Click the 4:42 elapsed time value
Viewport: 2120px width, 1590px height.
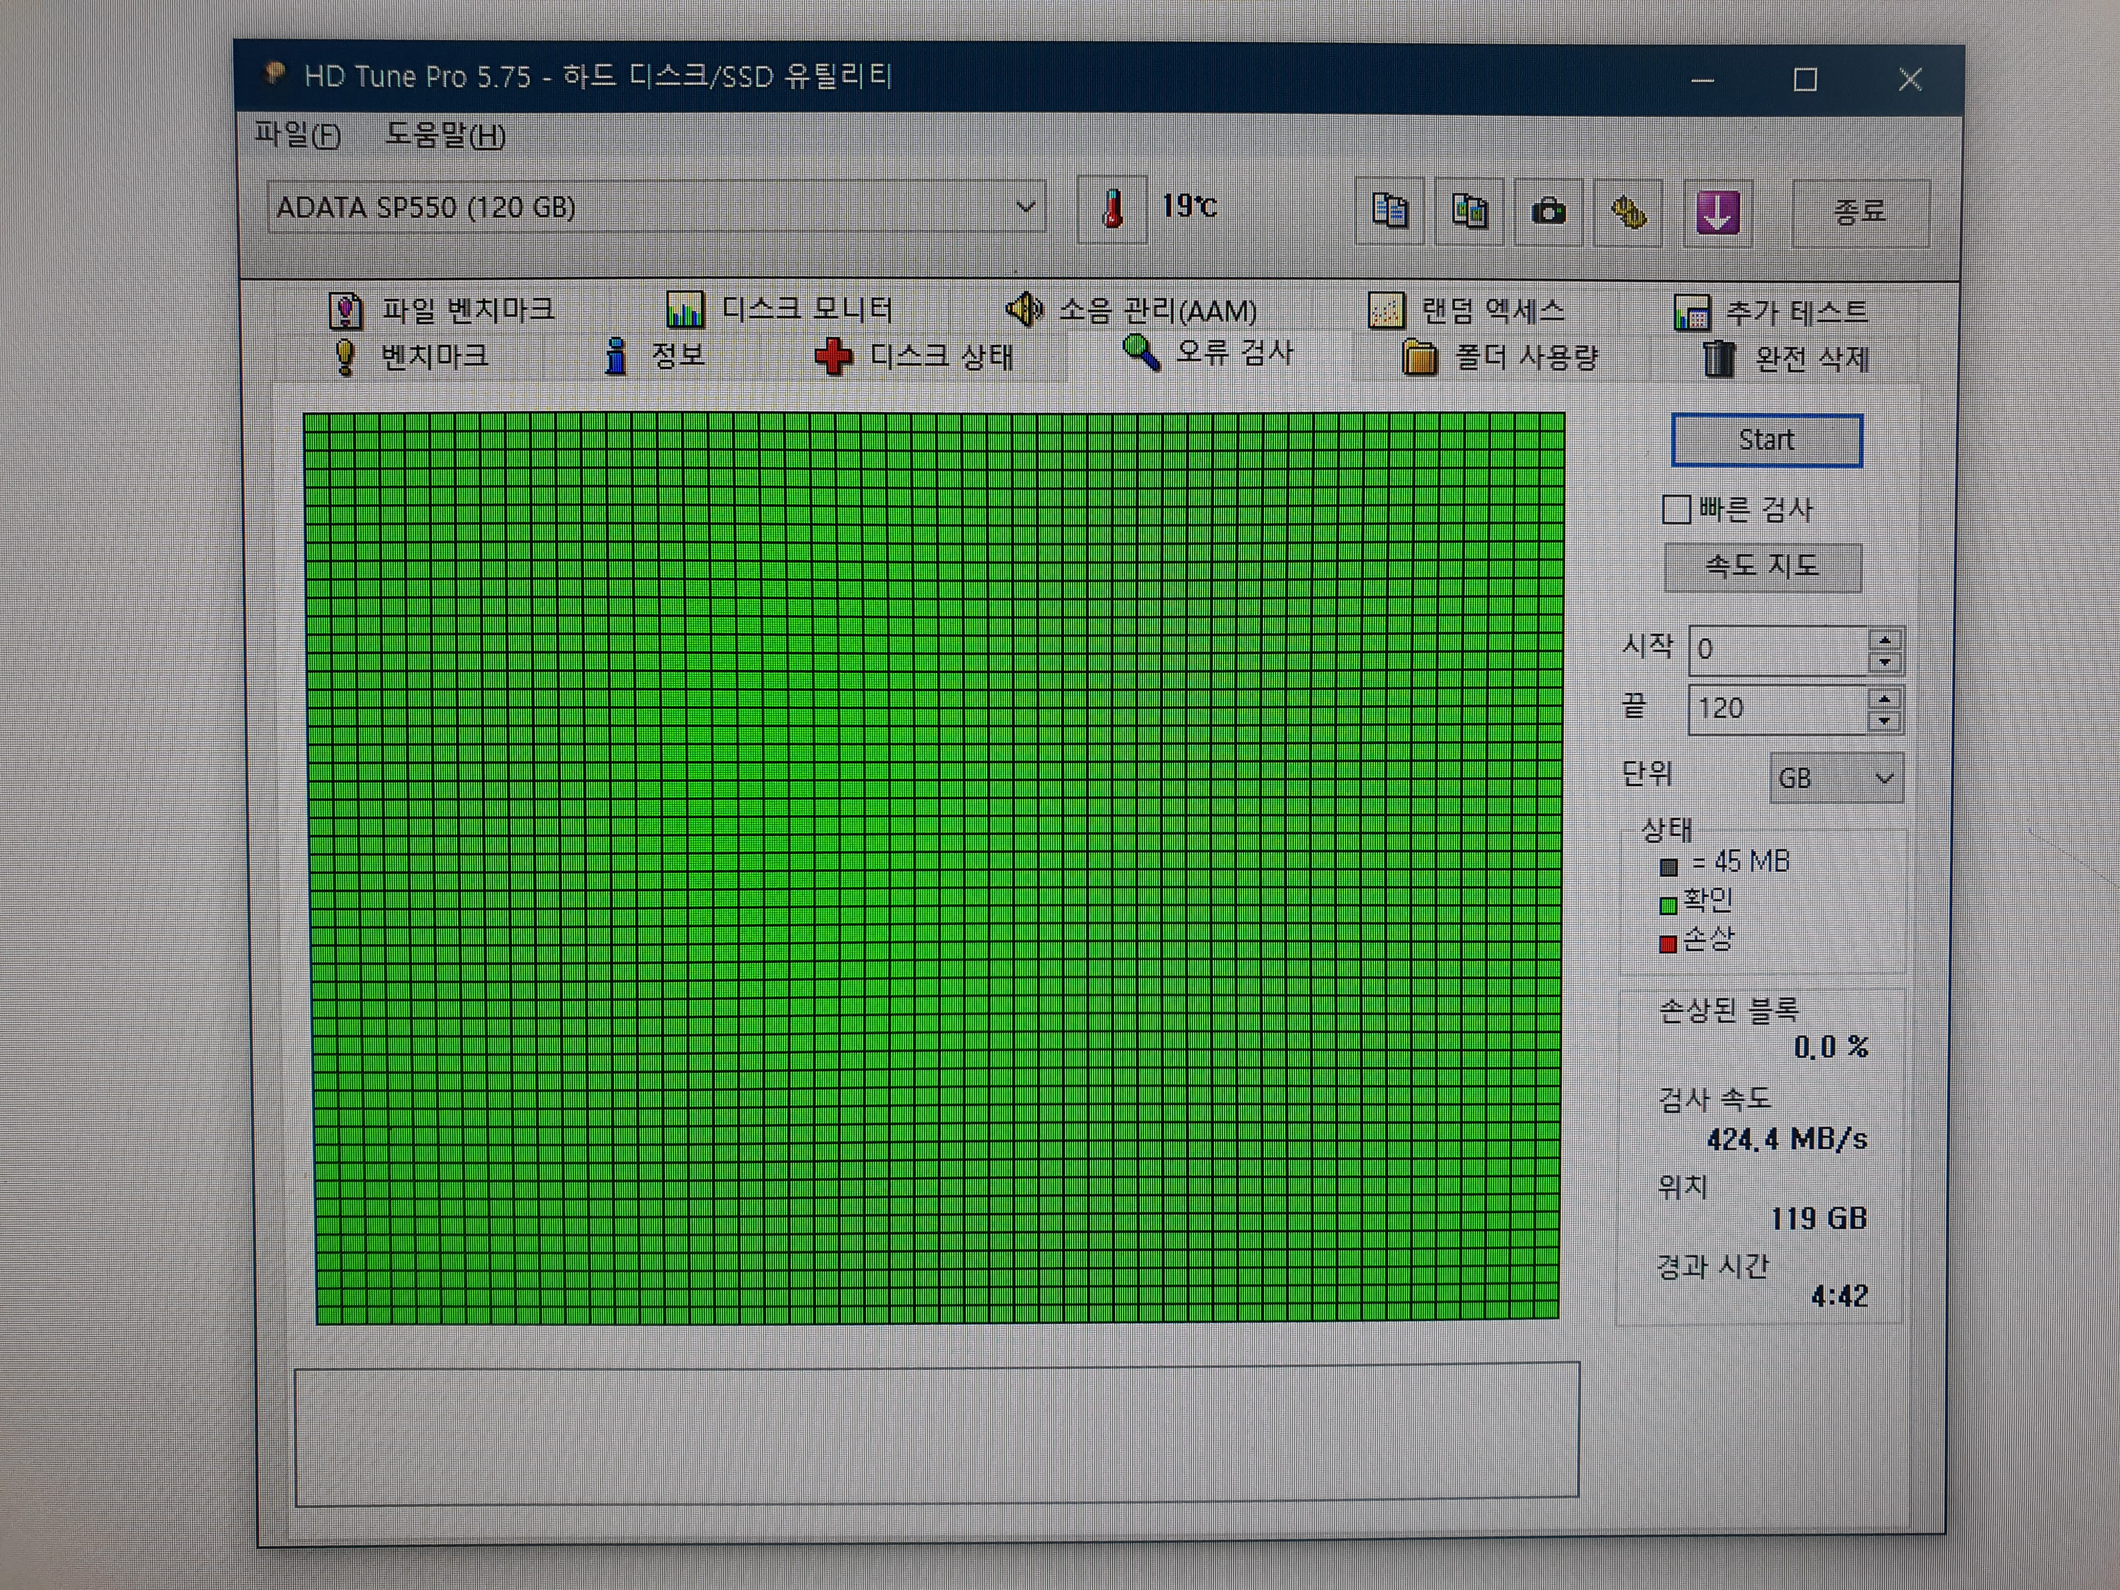point(1839,1296)
